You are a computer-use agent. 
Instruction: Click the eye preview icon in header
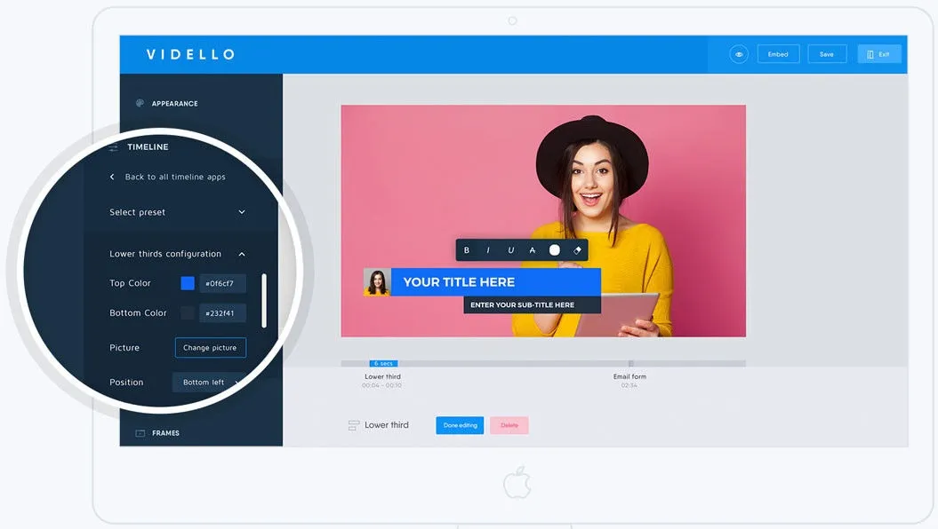pyautogui.click(x=739, y=54)
